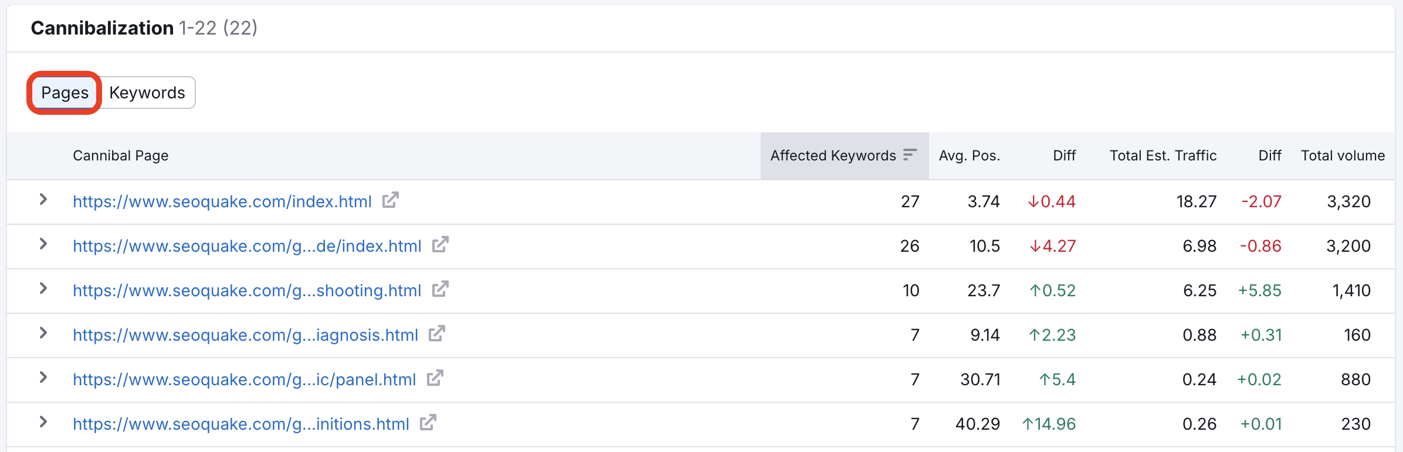This screenshot has height=452, width=1403.
Task: Open the seoquake.com/index.html link
Action: pyautogui.click(x=222, y=201)
